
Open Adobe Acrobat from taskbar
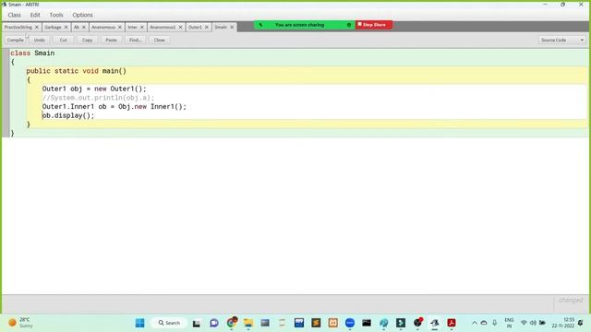coord(452,323)
